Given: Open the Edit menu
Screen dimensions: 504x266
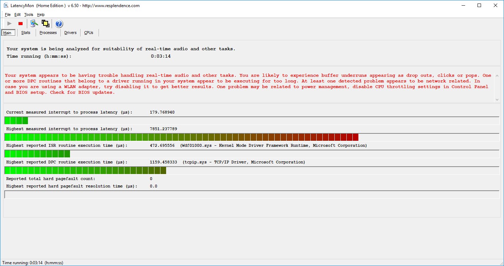Looking at the screenshot, I should tap(18, 15).
